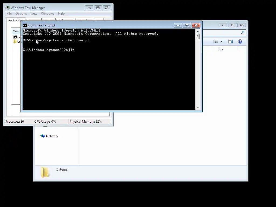Maximize the Windows Task Manager window
The width and height of the screenshot is (276, 207).
[98, 8]
